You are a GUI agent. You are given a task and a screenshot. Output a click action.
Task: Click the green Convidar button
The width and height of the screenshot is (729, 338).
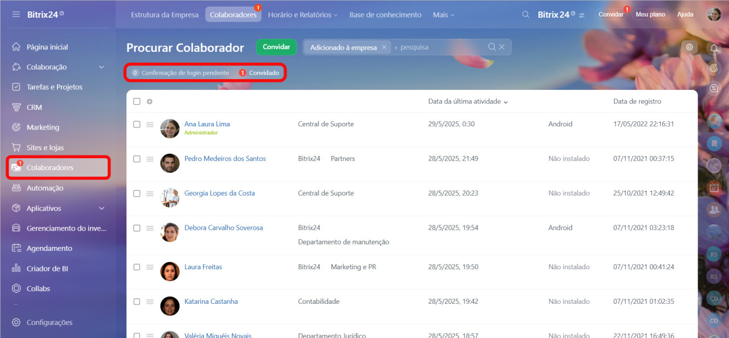[x=276, y=47]
